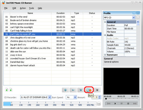Select track 'big girls don't cry'
The height and width of the screenshot is (110, 143).
point(53,45)
